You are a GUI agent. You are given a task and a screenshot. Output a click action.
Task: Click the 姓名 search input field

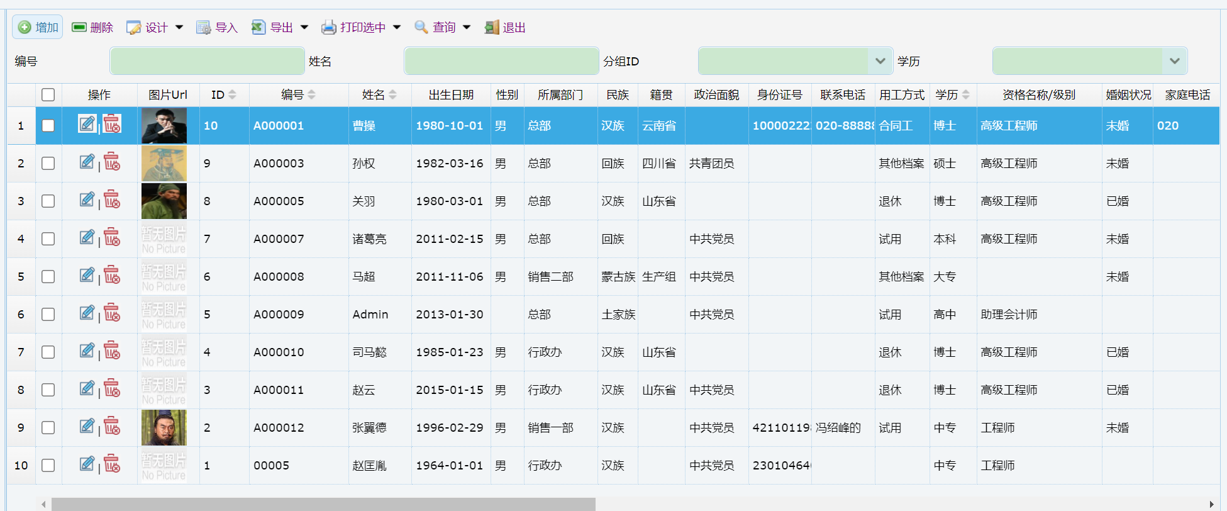coord(501,61)
